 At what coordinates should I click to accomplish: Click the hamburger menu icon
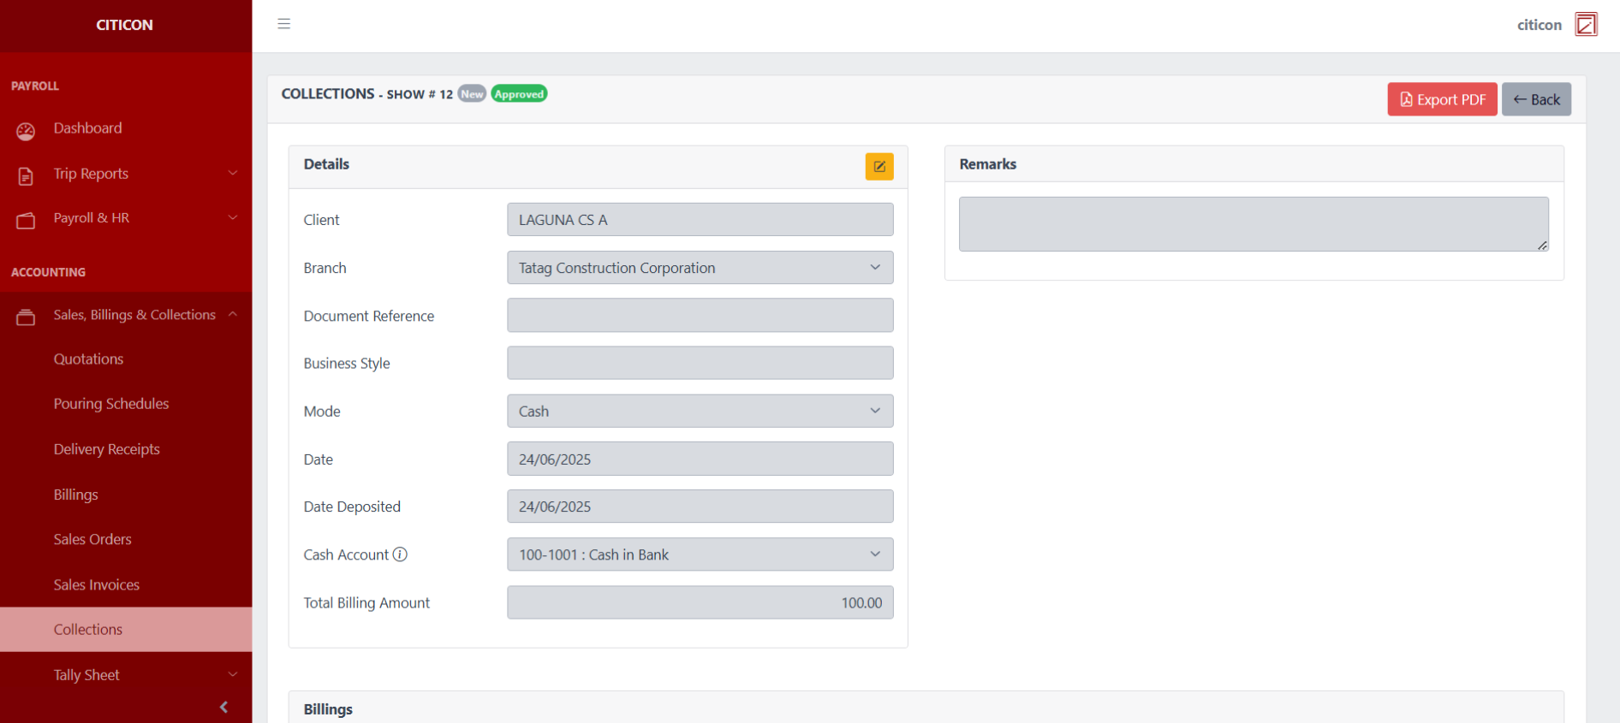(283, 24)
